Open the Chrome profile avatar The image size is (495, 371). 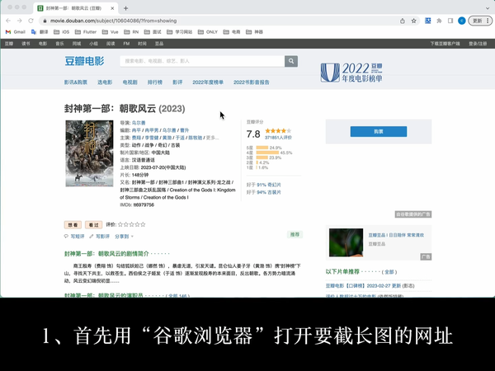461,21
